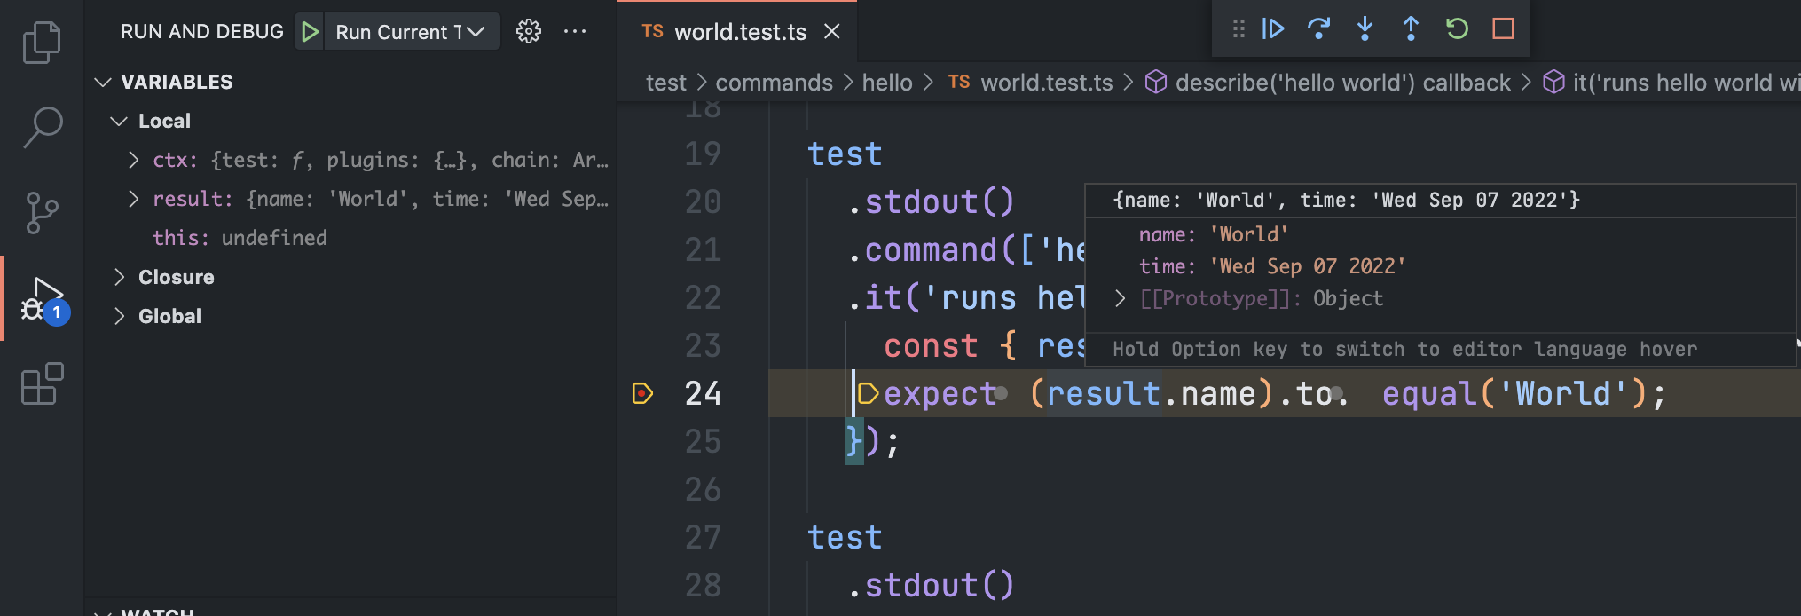Click the 'equal' method on line 24
Image resolution: width=1801 pixels, height=616 pixels.
coord(1429,393)
